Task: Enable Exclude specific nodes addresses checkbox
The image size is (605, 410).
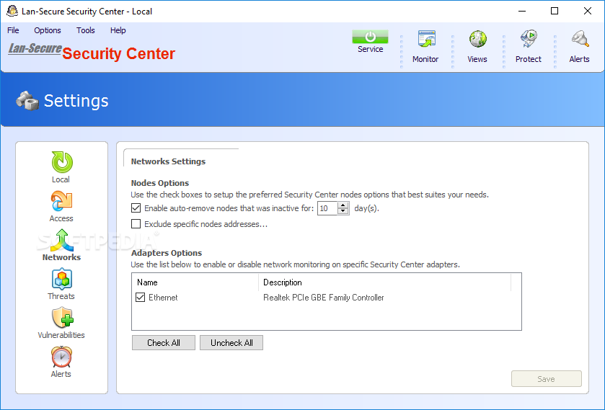Action: click(x=136, y=224)
